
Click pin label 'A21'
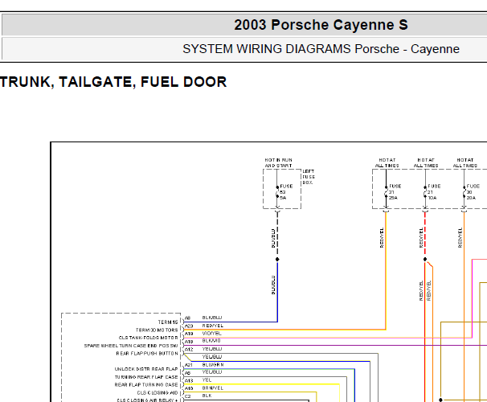click(x=189, y=365)
